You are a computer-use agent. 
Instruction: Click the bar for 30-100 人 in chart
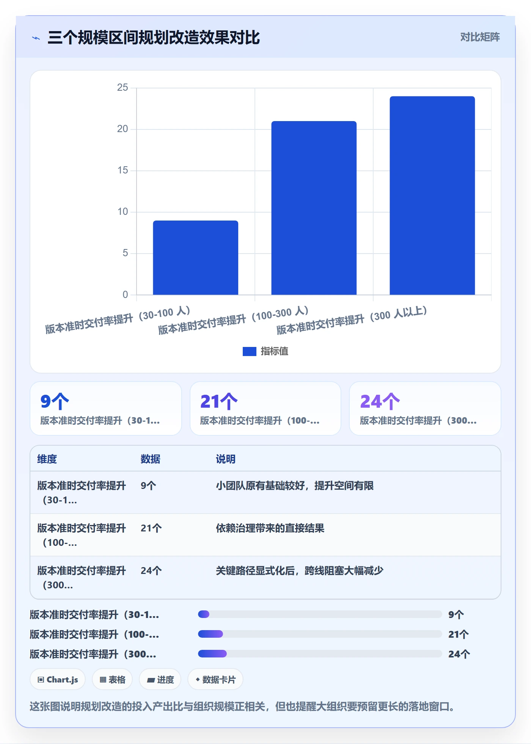coord(196,258)
